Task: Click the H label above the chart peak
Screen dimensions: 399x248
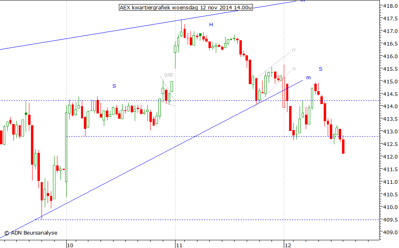Action: pyautogui.click(x=210, y=24)
